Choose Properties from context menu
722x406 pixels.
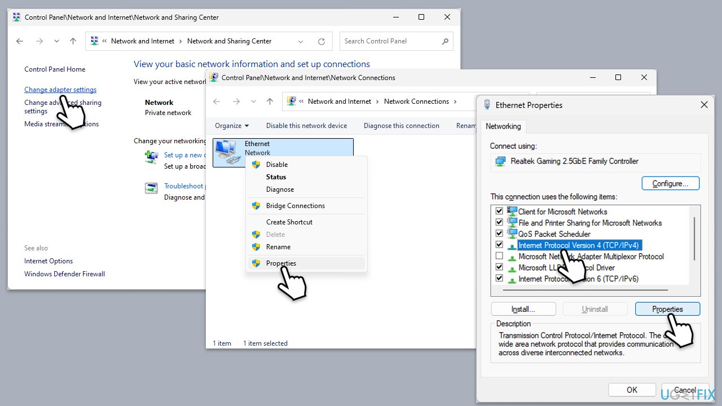point(307,263)
